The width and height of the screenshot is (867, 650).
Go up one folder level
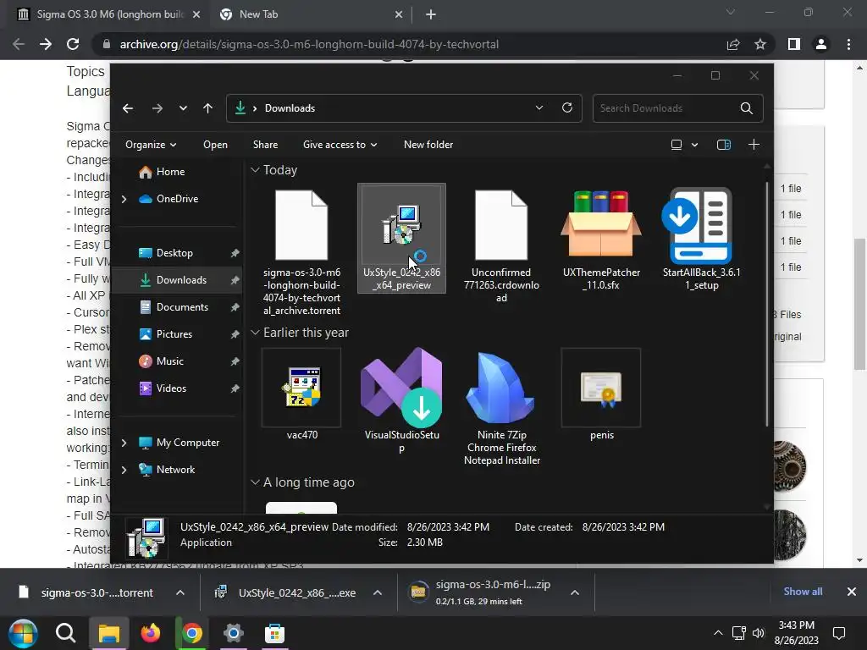point(208,108)
